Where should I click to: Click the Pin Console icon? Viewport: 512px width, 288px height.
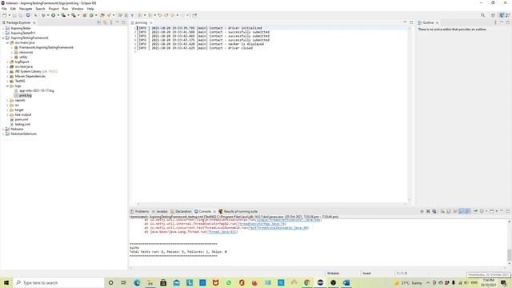[x=475, y=211]
